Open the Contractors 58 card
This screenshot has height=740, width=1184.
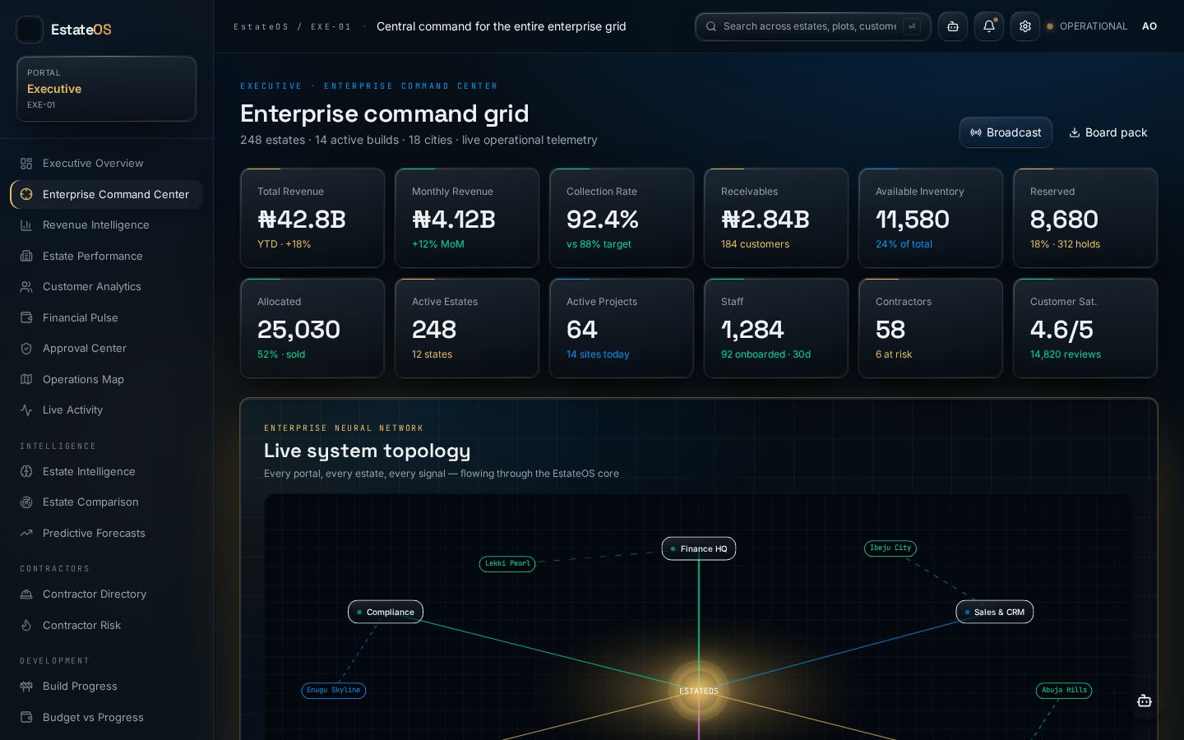pos(931,328)
